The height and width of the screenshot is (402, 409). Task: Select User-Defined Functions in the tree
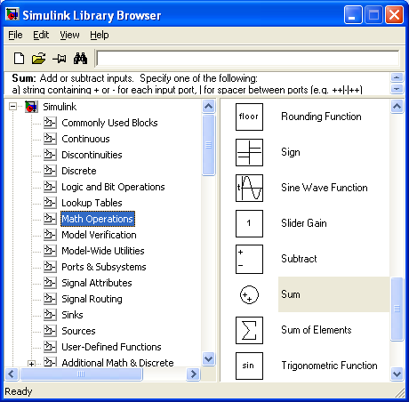click(111, 347)
